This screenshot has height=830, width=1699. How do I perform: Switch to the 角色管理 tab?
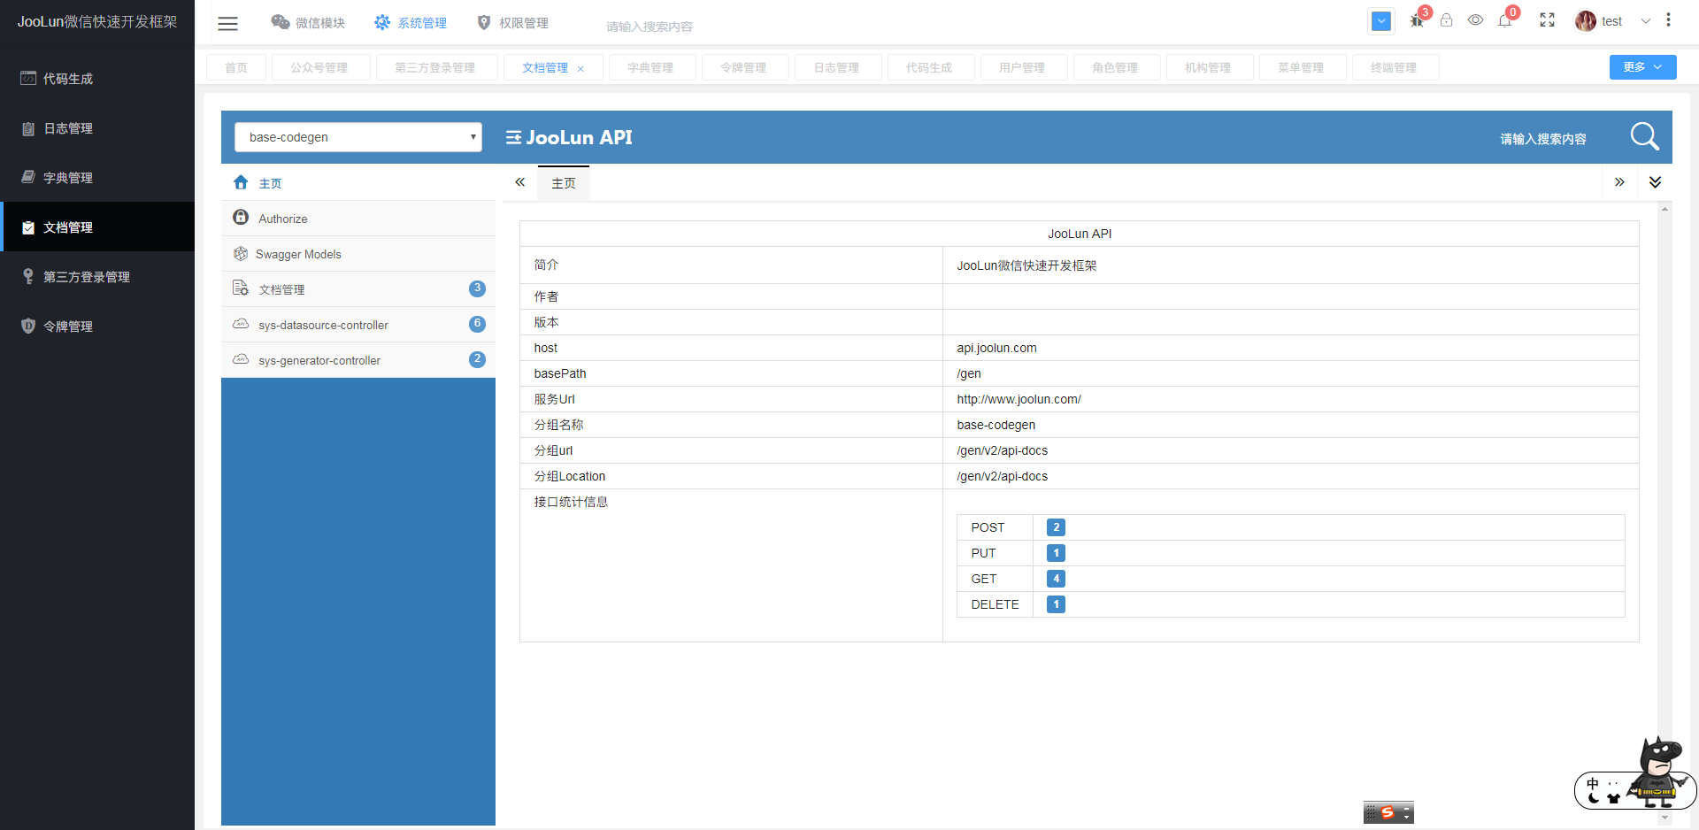pos(1115,67)
